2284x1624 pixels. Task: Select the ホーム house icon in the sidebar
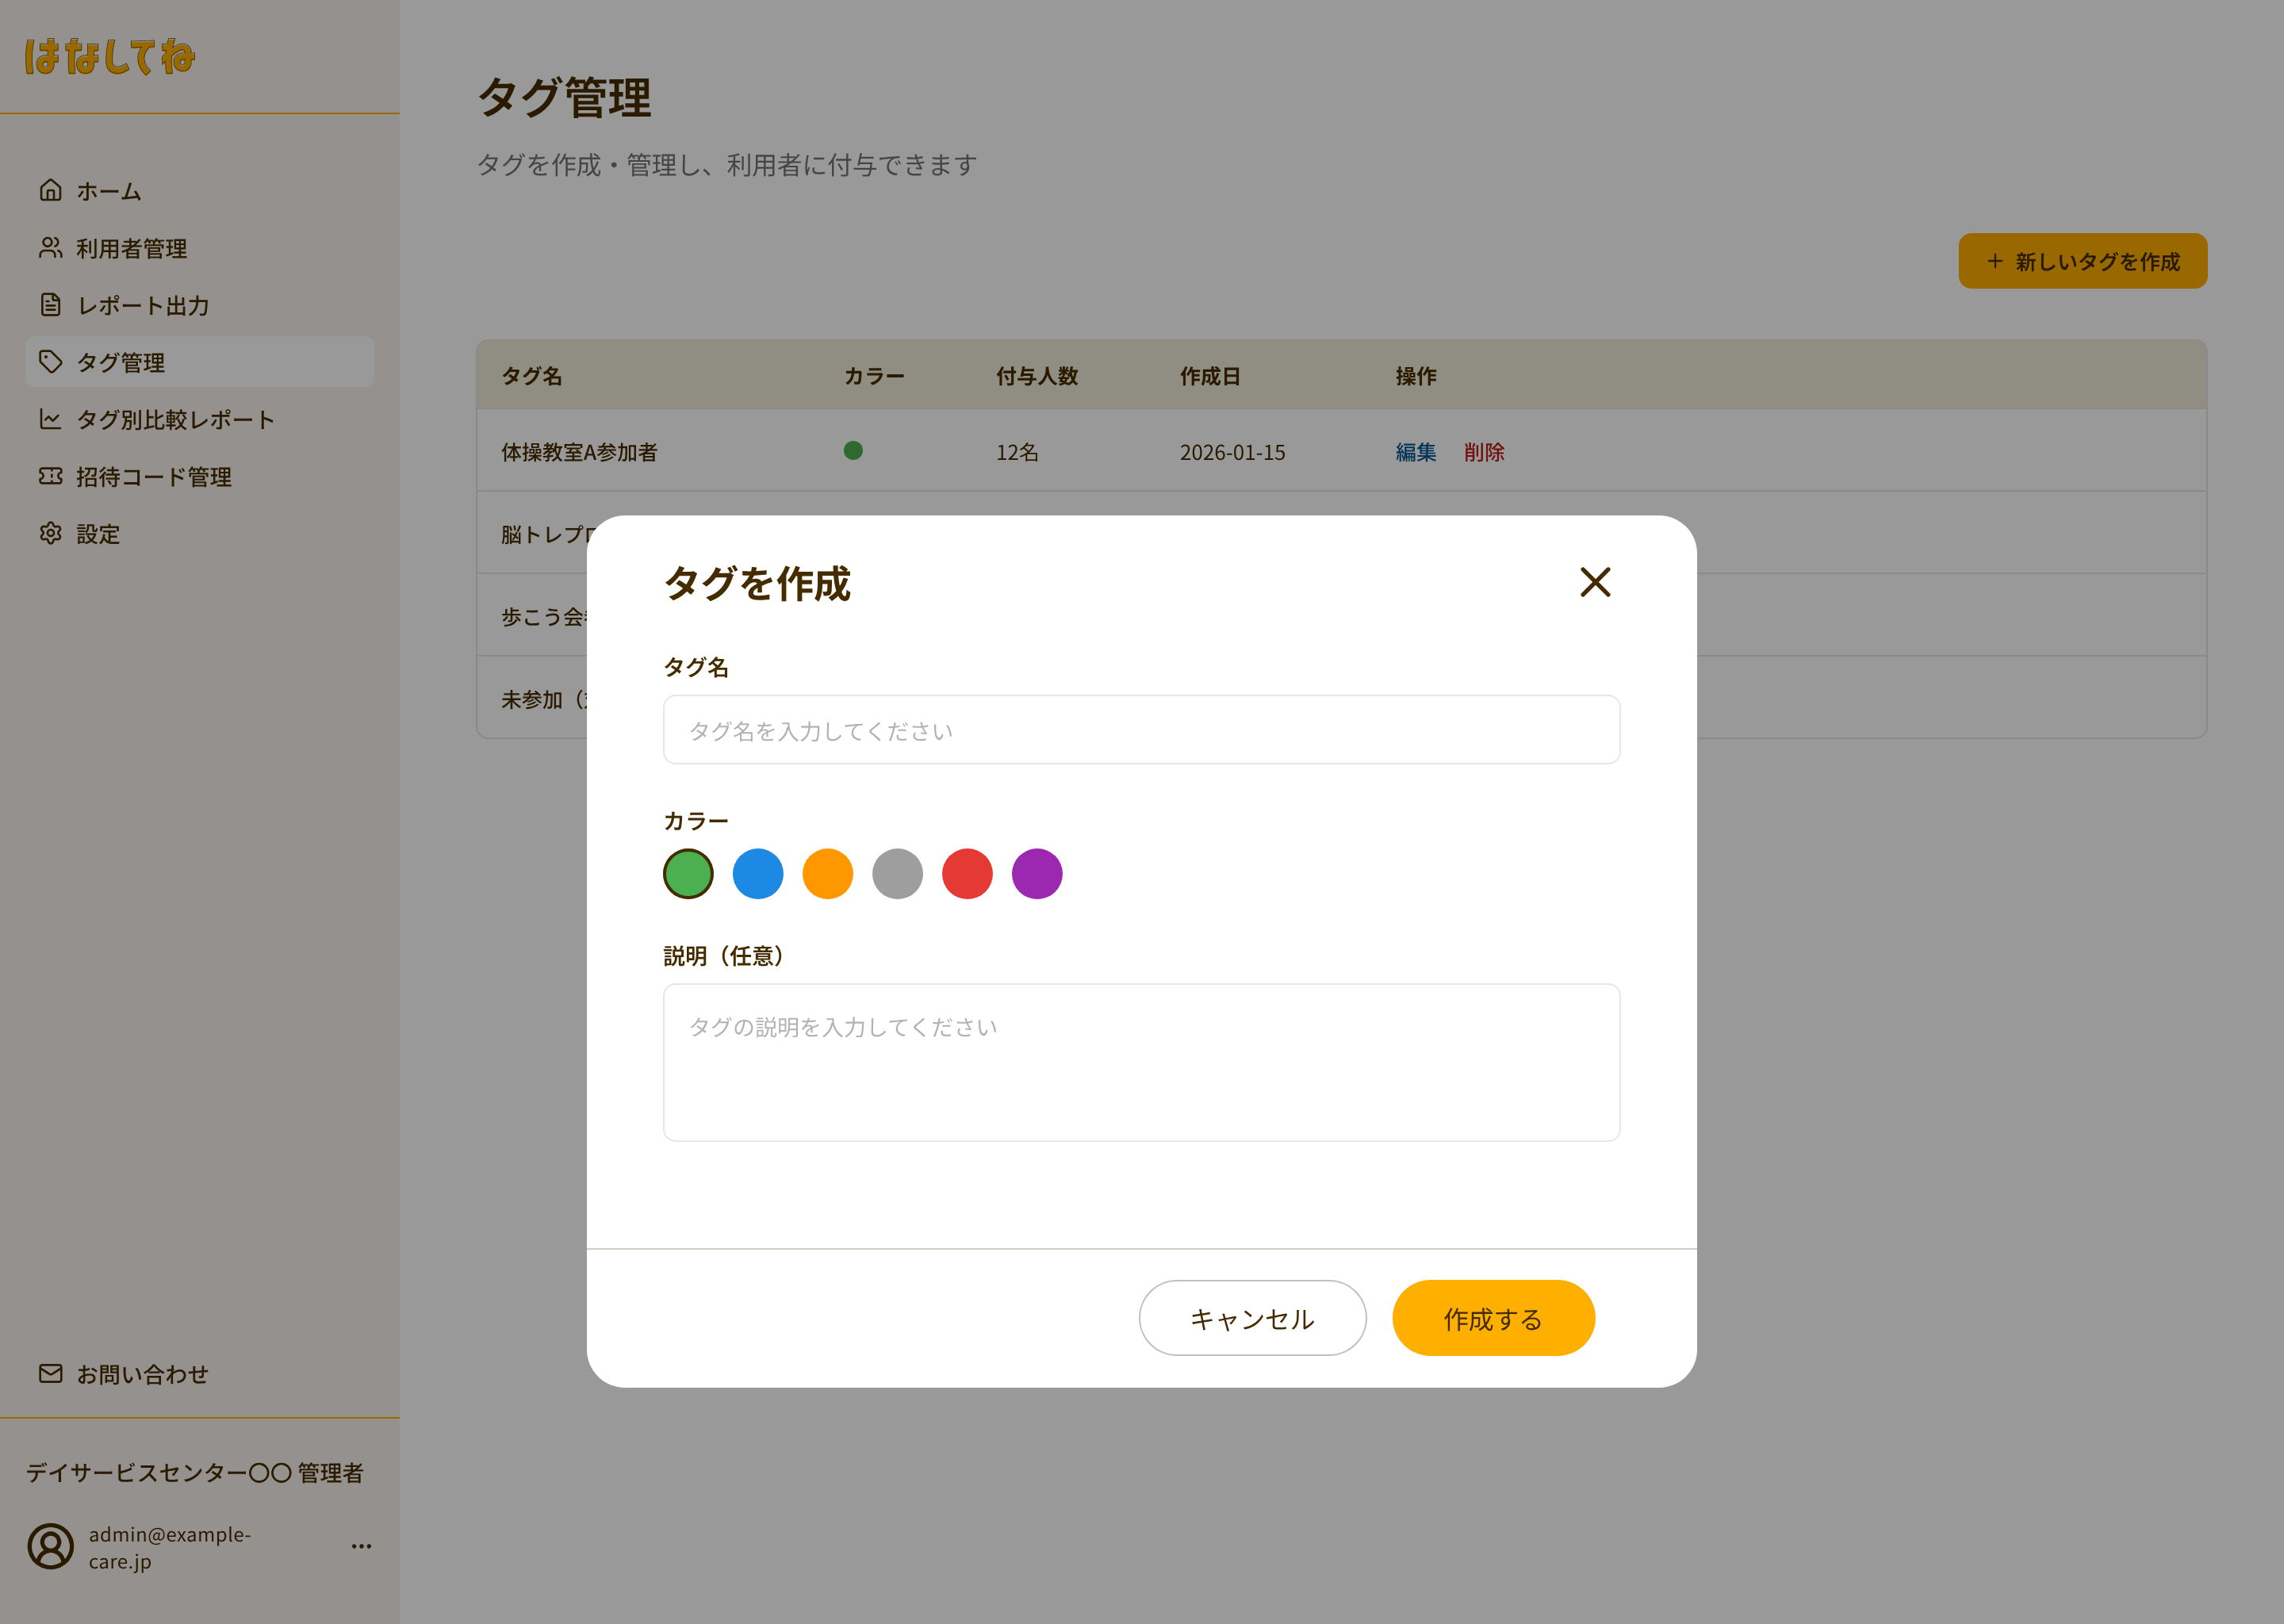50,191
